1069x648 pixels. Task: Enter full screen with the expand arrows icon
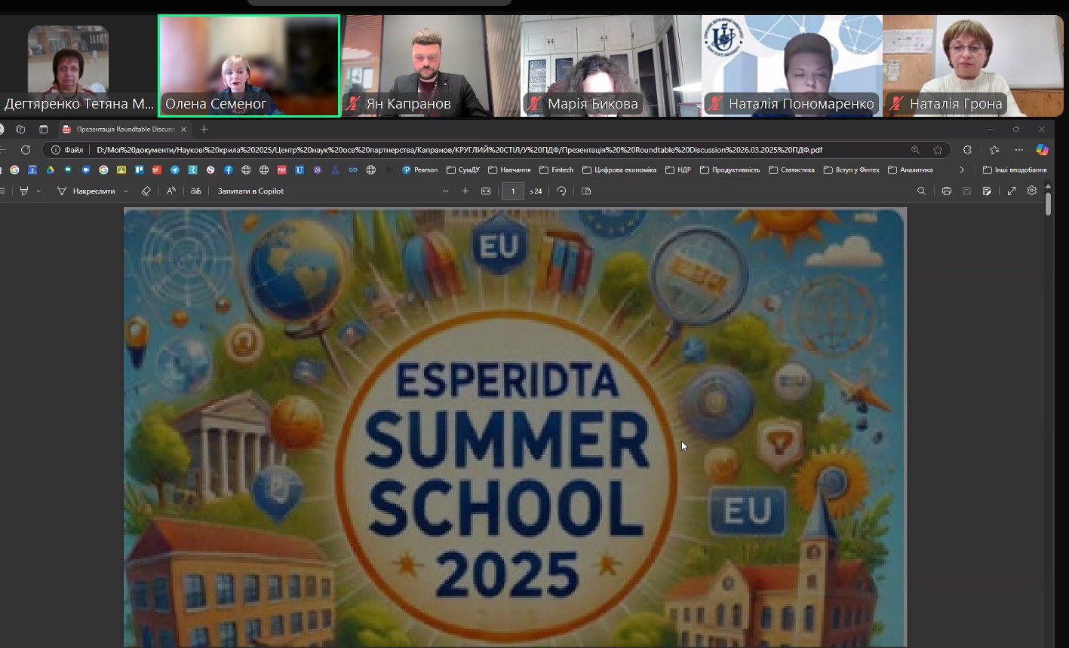pyautogui.click(x=1012, y=191)
